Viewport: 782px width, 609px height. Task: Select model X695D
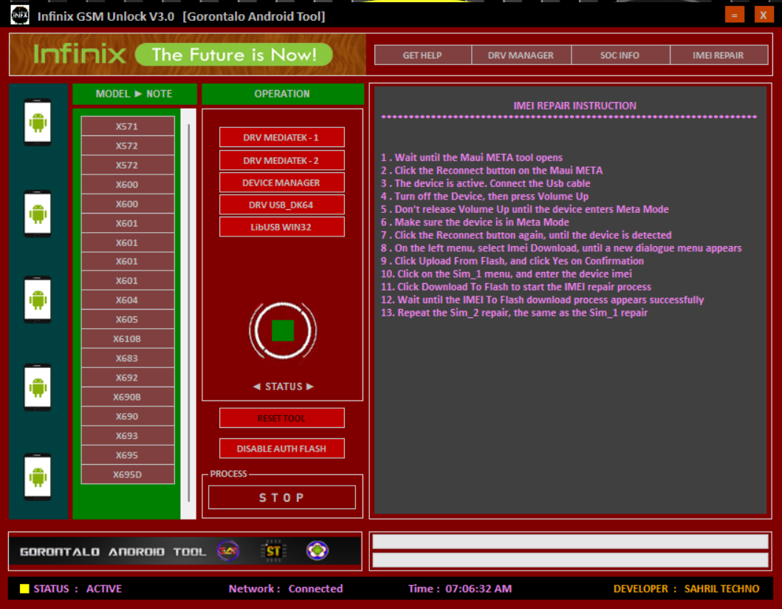(x=128, y=474)
